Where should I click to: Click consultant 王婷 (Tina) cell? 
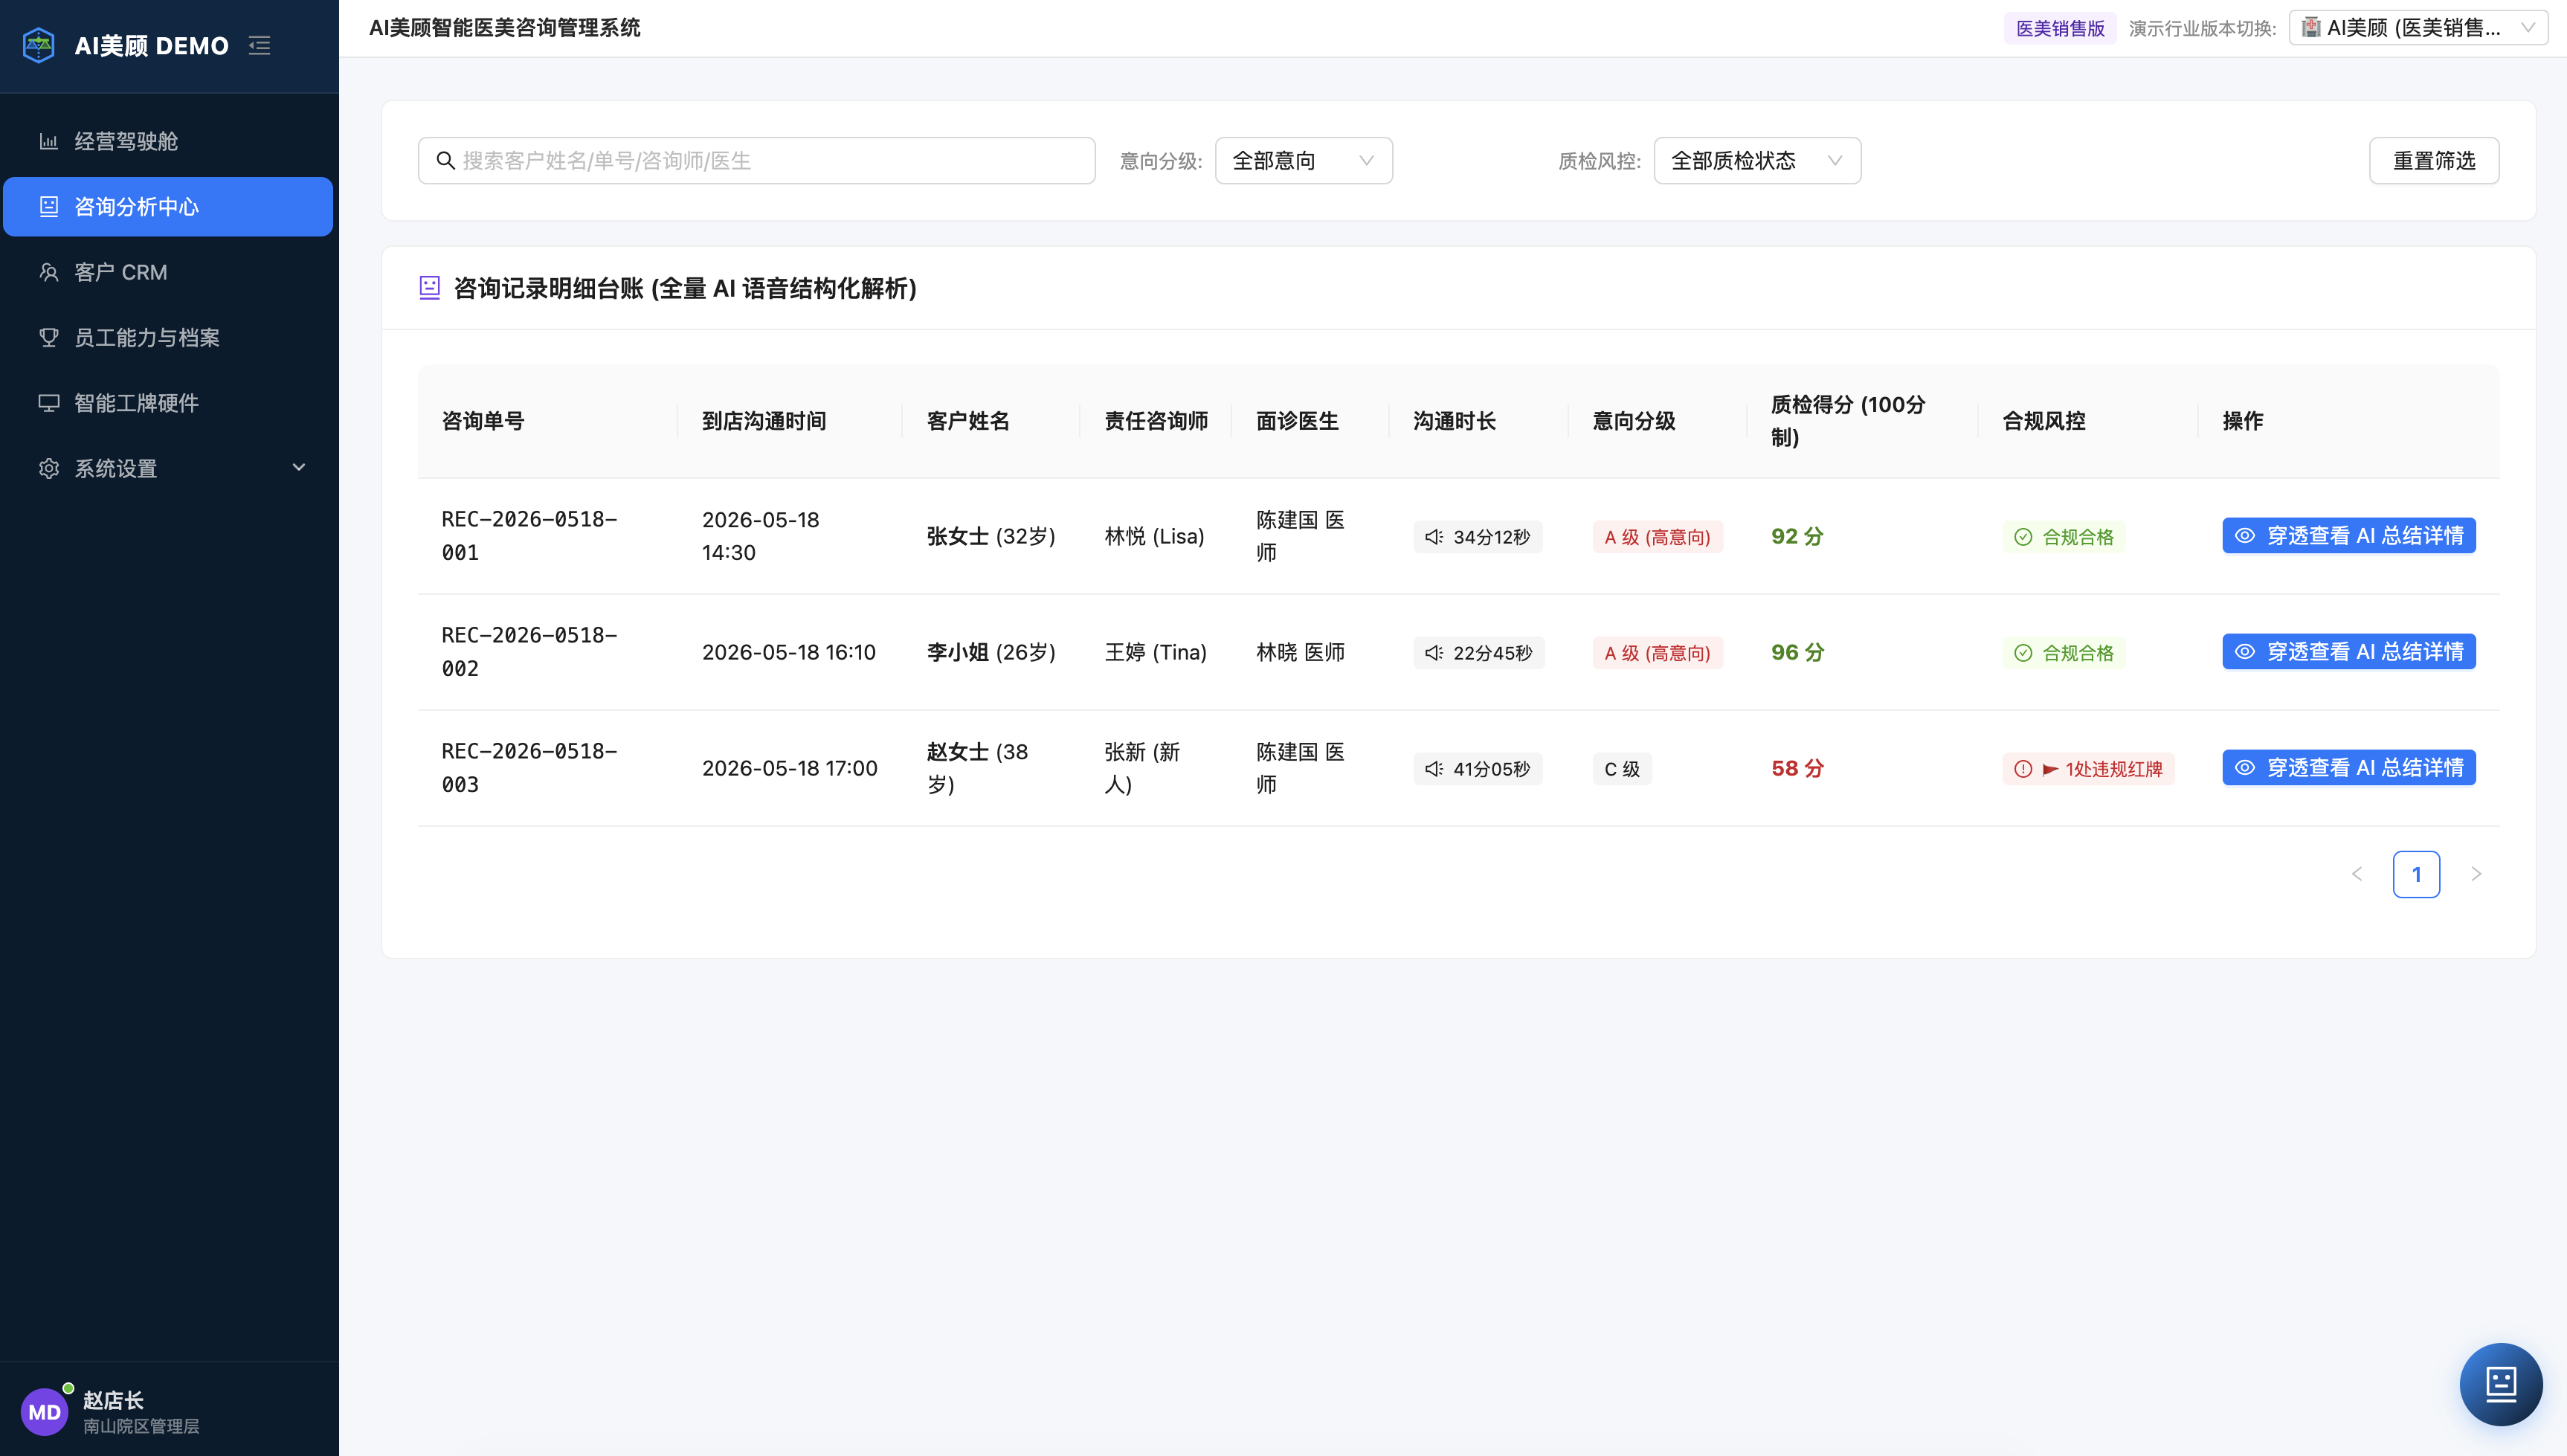tap(1155, 652)
